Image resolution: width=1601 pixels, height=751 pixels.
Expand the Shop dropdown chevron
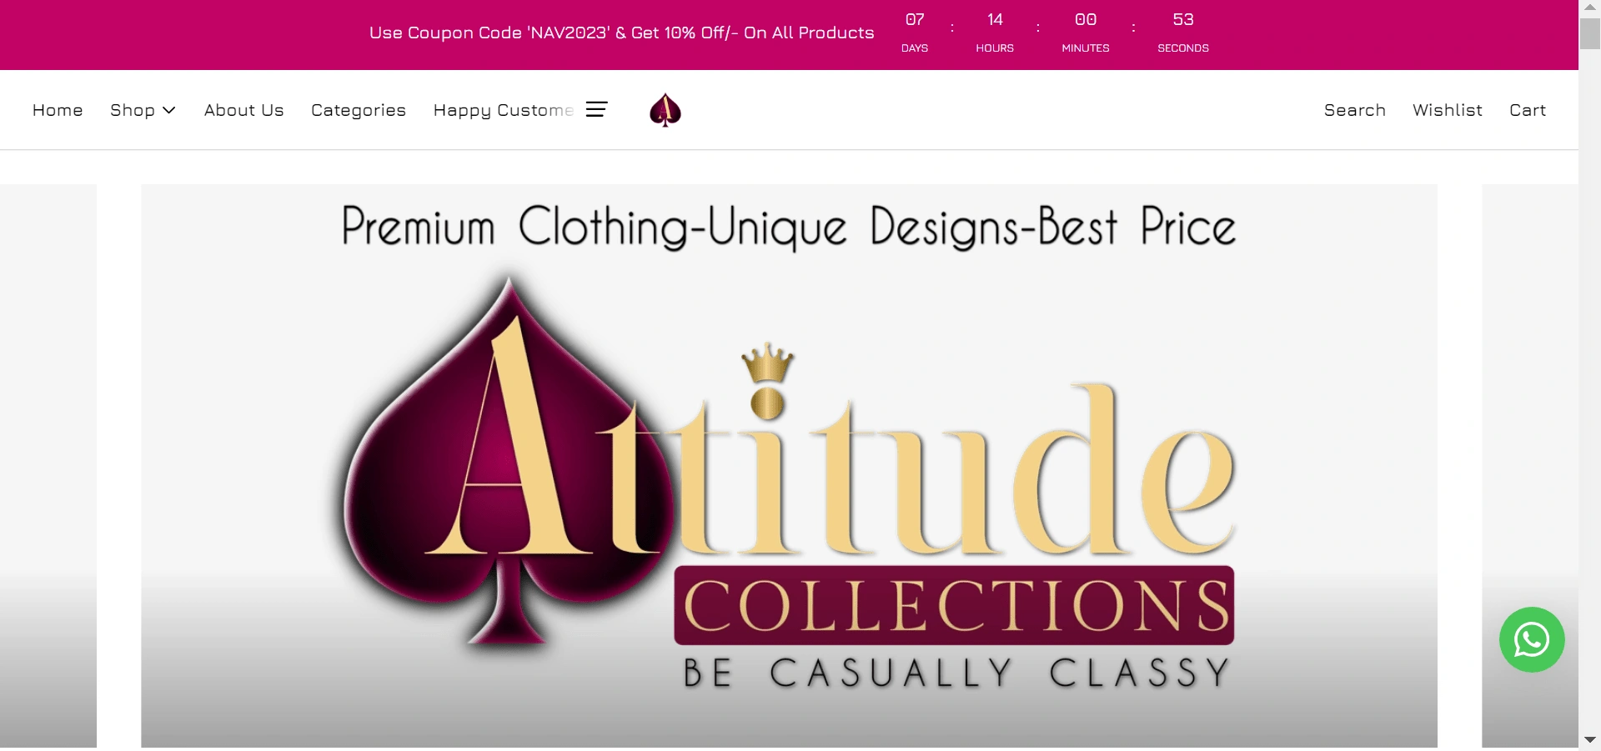pyautogui.click(x=169, y=110)
